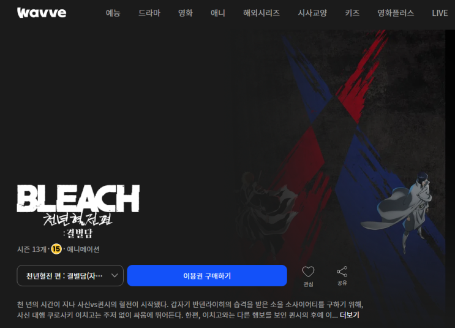Click the 이용권 구매하기 button
The height and width of the screenshot is (328, 455).
(207, 275)
